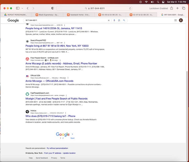This screenshot has height=162, width=189.
Task: Go back to previous page
Action: (x=28, y=8)
